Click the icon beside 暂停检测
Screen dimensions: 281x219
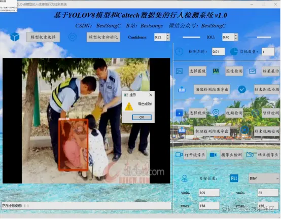pyautogui.click(x=255, y=113)
